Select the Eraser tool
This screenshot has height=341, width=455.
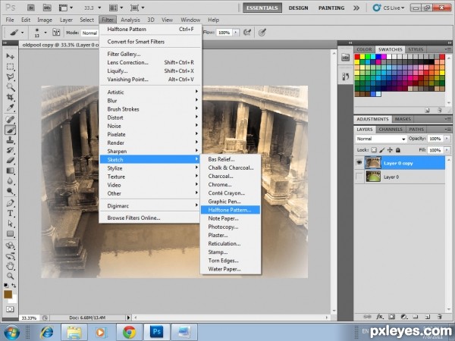[10, 161]
